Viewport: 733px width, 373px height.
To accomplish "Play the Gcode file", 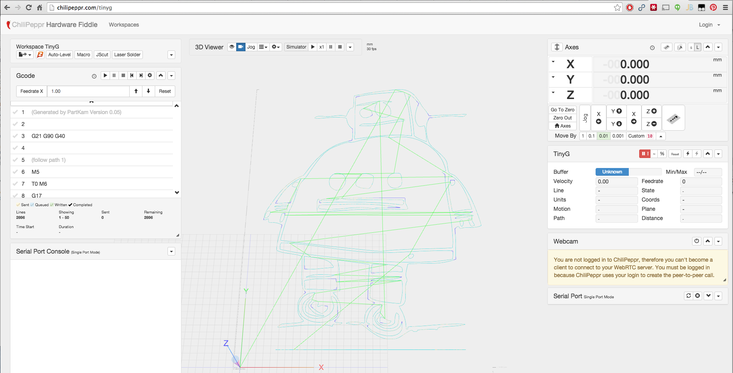I will click(x=105, y=75).
